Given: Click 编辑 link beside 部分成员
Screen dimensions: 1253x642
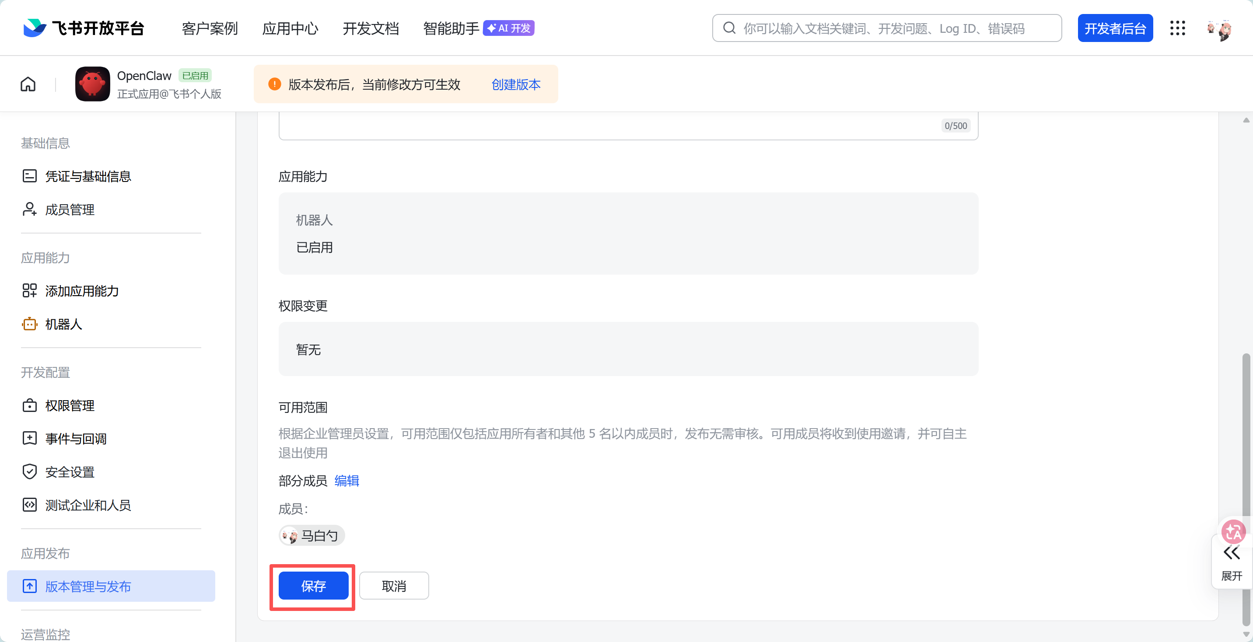Looking at the screenshot, I should (346, 481).
